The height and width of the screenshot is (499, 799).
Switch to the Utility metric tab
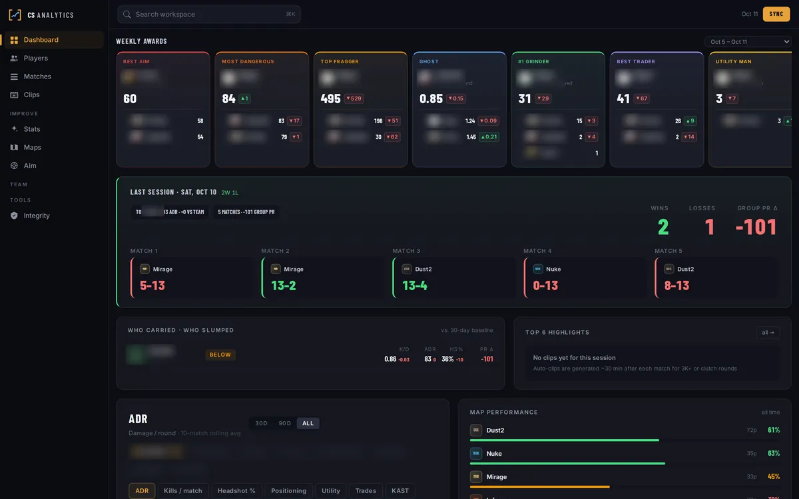tap(331, 491)
